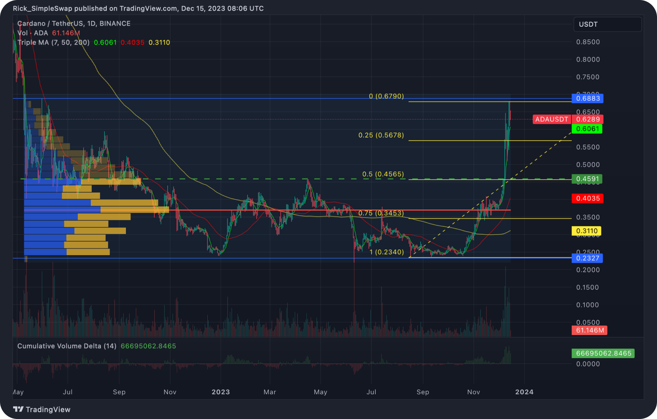Open the USDT currency selector

pyautogui.click(x=607, y=24)
